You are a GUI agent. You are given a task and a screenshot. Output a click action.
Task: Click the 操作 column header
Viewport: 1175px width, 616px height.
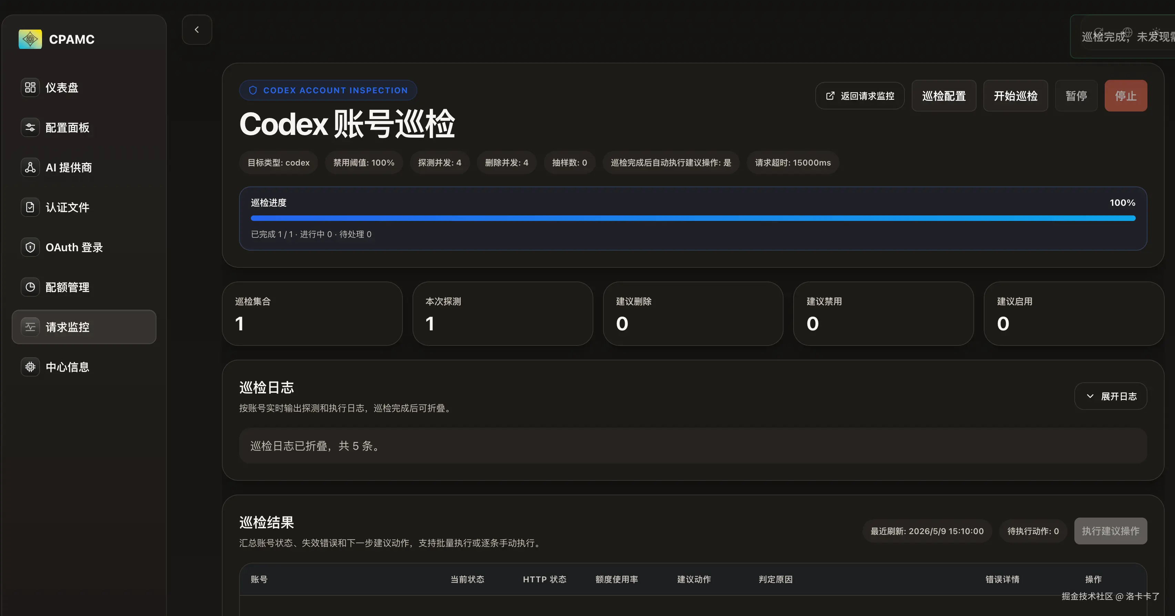pos(1093,579)
